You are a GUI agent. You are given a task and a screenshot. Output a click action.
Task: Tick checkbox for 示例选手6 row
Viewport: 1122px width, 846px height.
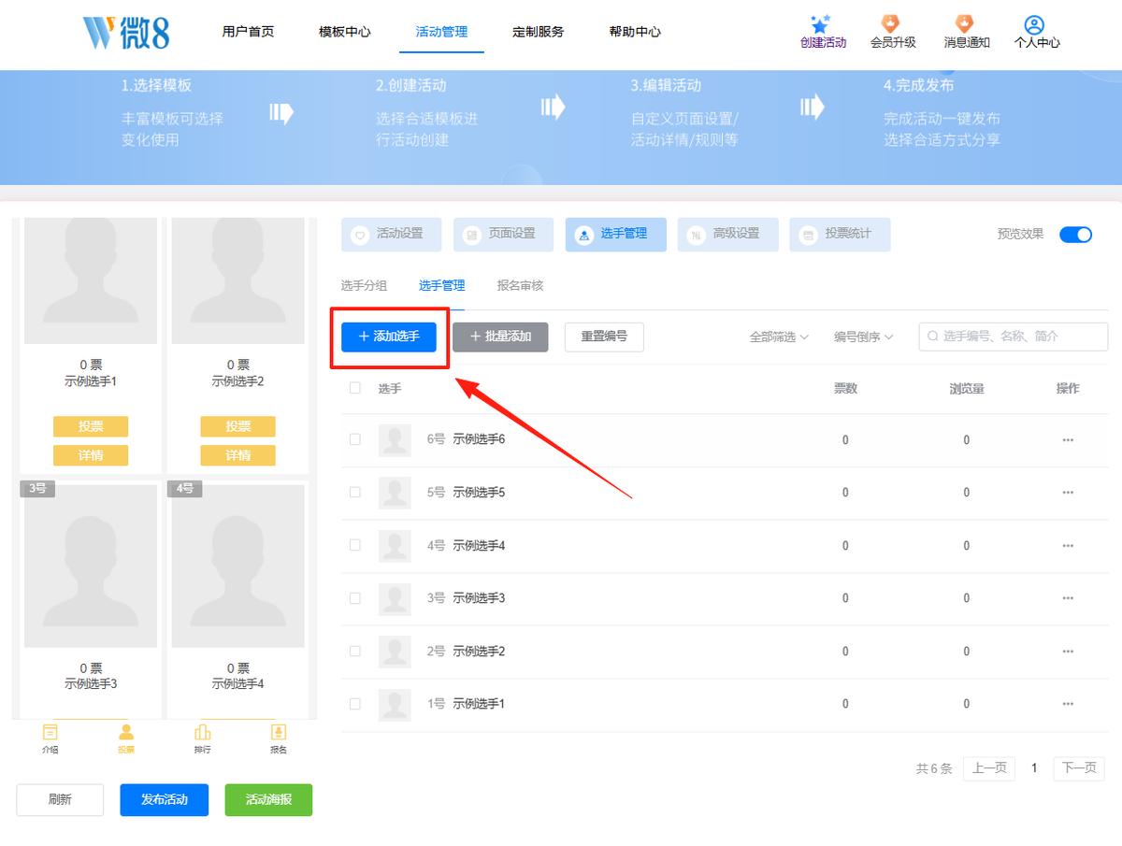[354, 439]
